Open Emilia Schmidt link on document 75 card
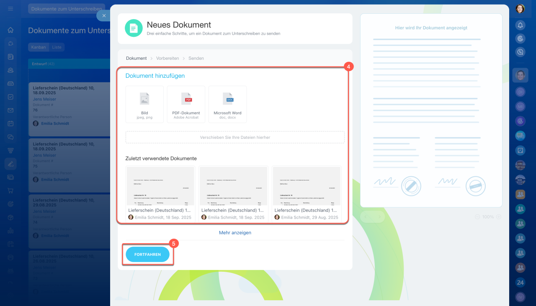The height and width of the screenshot is (306, 536). point(55,179)
